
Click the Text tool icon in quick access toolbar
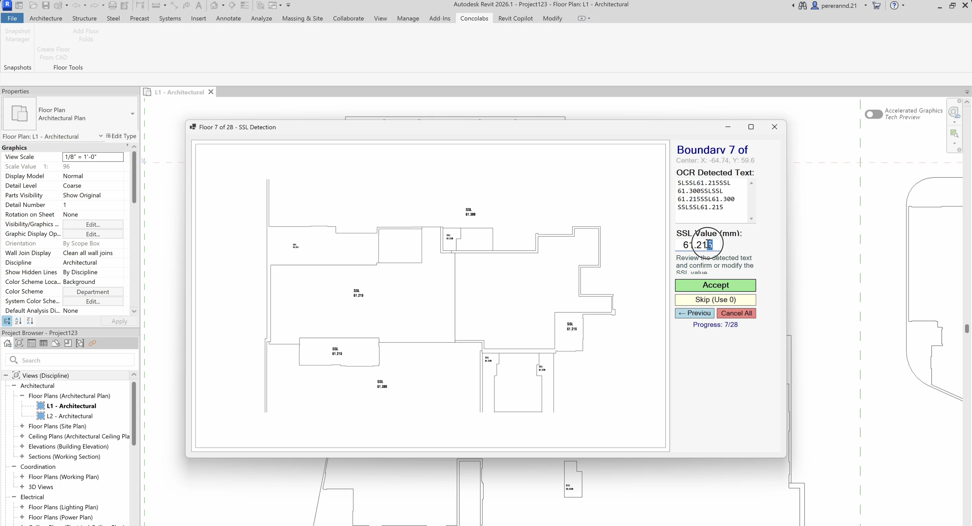point(199,5)
